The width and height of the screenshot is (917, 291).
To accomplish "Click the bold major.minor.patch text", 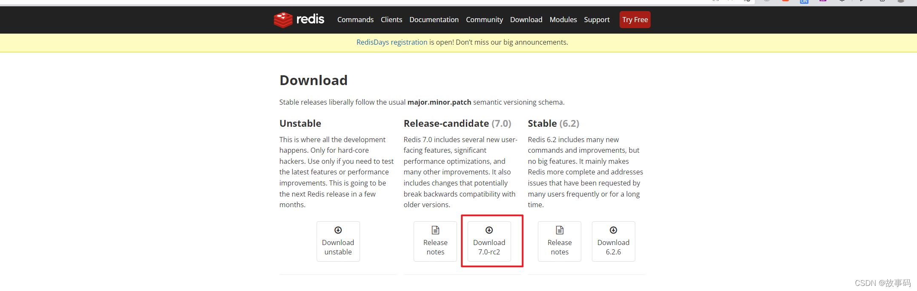I will (x=439, y=102).
